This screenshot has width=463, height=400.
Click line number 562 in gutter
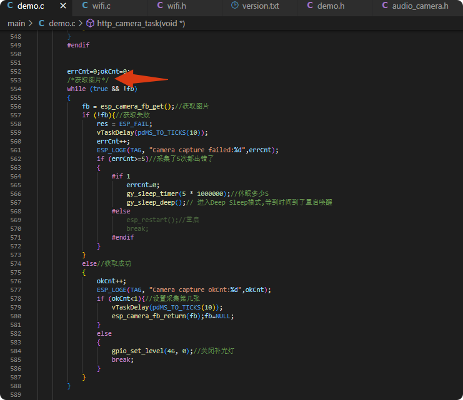click(x=16, y=159)
